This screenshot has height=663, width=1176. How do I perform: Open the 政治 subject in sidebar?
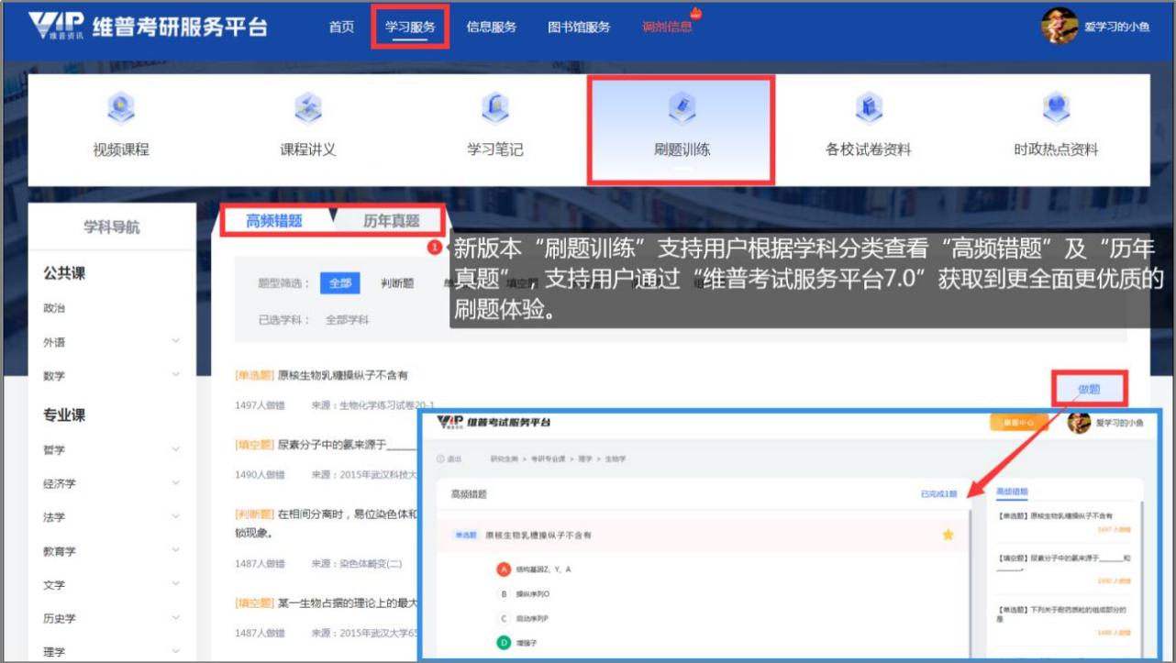(55, 308)
